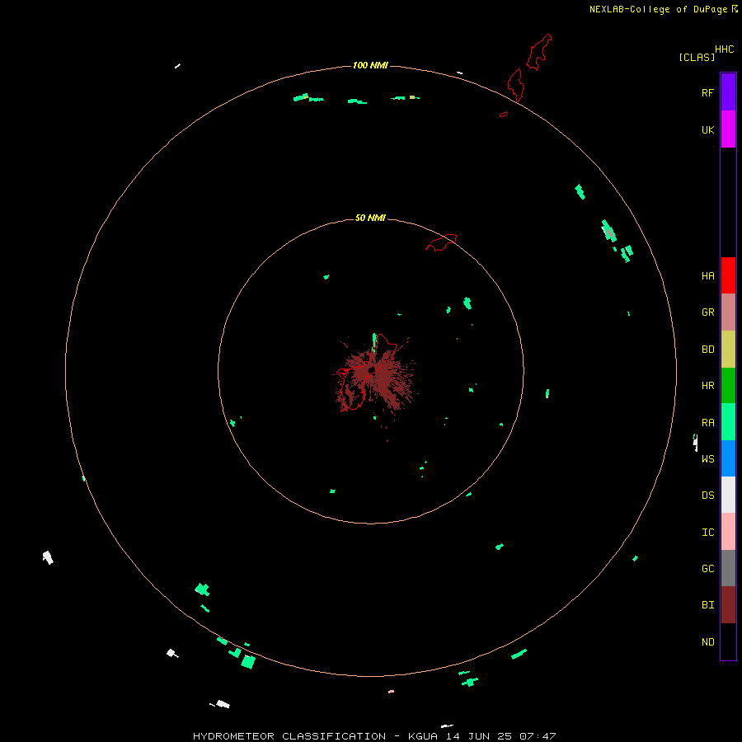Click the 50 NMI range ring label
This screenshot has width=742, height=742.
tap(370, 218)
